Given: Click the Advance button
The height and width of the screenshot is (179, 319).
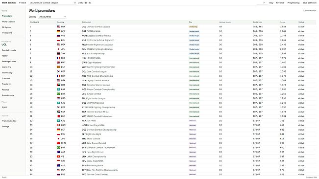Looking at the screenshot, I should (x=280, y=3).
